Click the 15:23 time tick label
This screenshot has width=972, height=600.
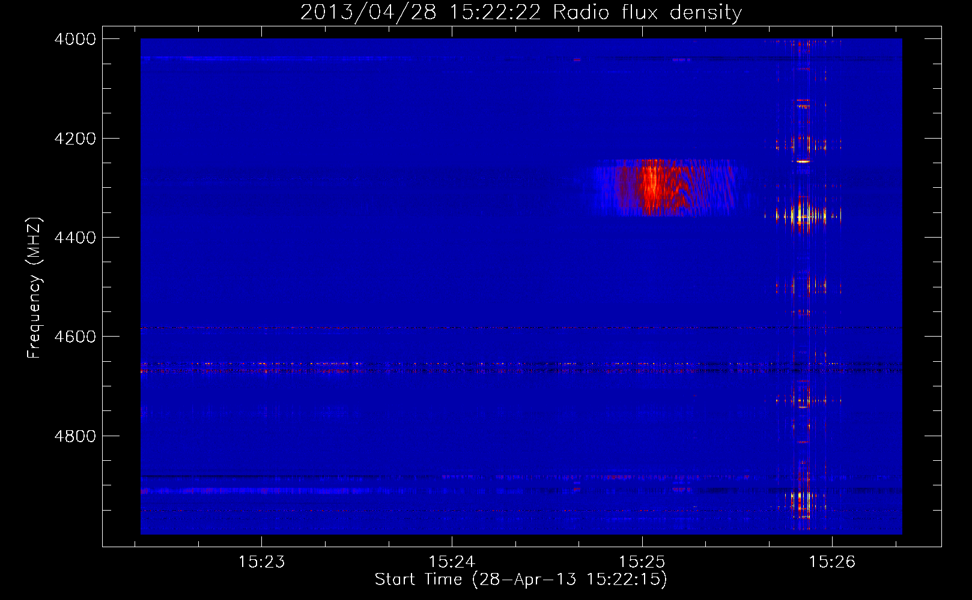click(261, 562)
